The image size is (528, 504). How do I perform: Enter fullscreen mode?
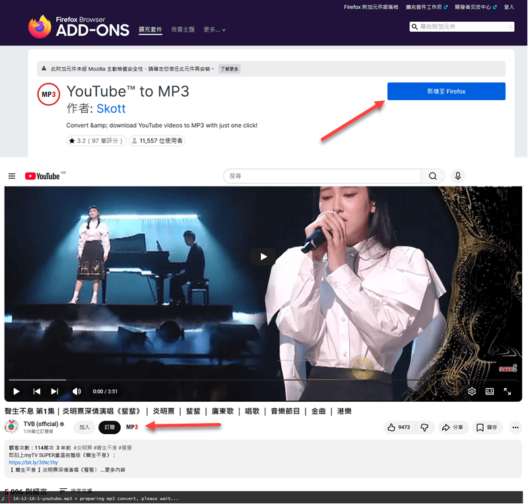pos(508,391)
